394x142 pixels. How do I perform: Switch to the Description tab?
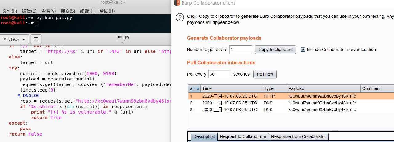pos(204,136)
